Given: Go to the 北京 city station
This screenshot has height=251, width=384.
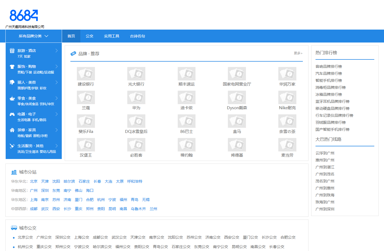Looking at the screenshot, I should (34, 181).
